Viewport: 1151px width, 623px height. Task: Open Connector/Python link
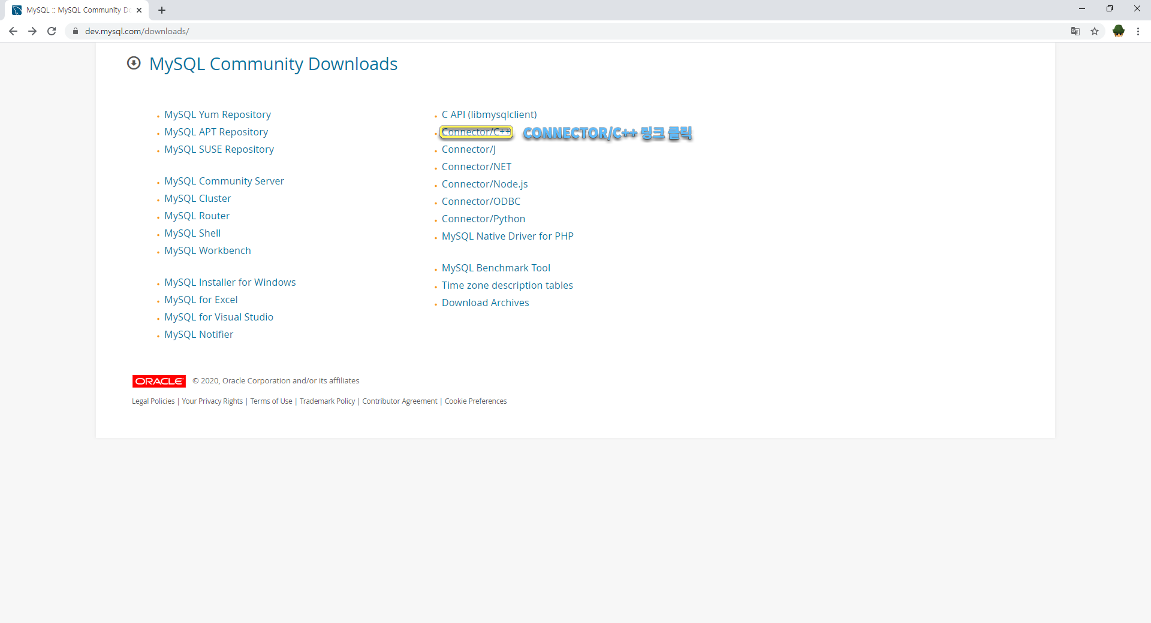tap(483, 219)
